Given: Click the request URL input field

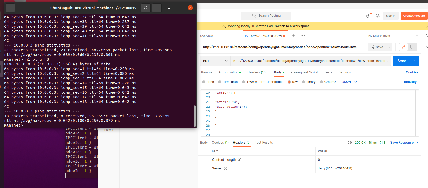Looking at the screenshot, I should (311, 61).
